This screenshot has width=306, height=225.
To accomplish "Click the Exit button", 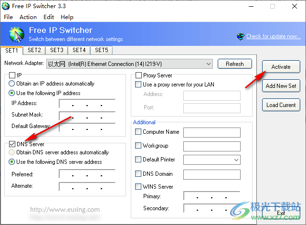I will pos(281,213).
